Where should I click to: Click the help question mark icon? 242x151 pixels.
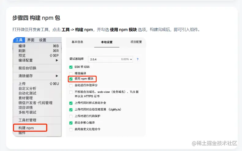pyautogui.click(x=137, y=59)
